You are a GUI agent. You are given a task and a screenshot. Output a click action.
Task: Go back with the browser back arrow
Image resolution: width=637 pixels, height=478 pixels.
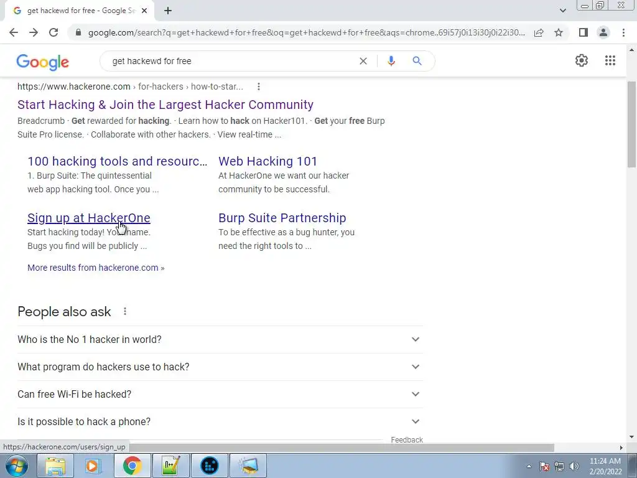tap(14, 32)
